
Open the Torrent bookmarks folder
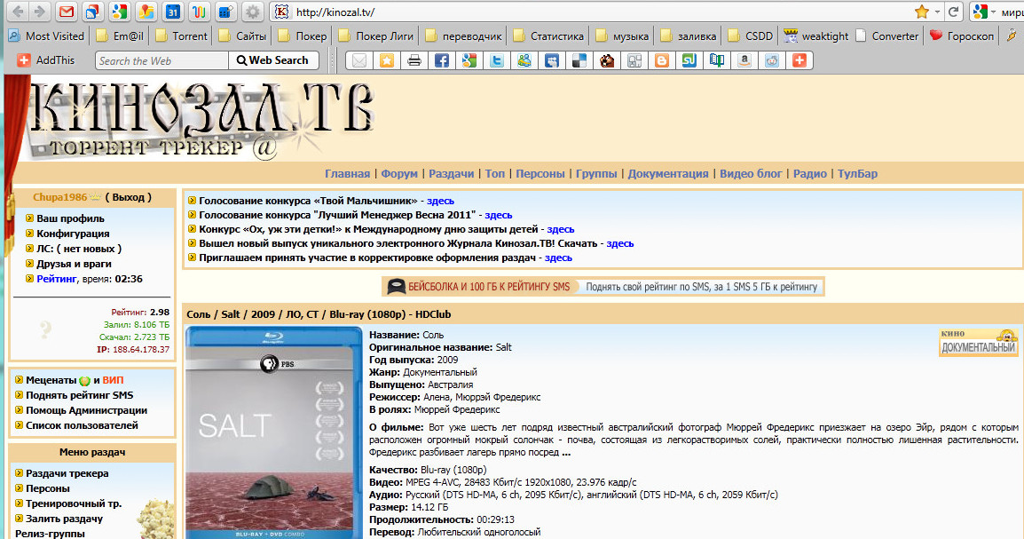[x=182, y=36]
